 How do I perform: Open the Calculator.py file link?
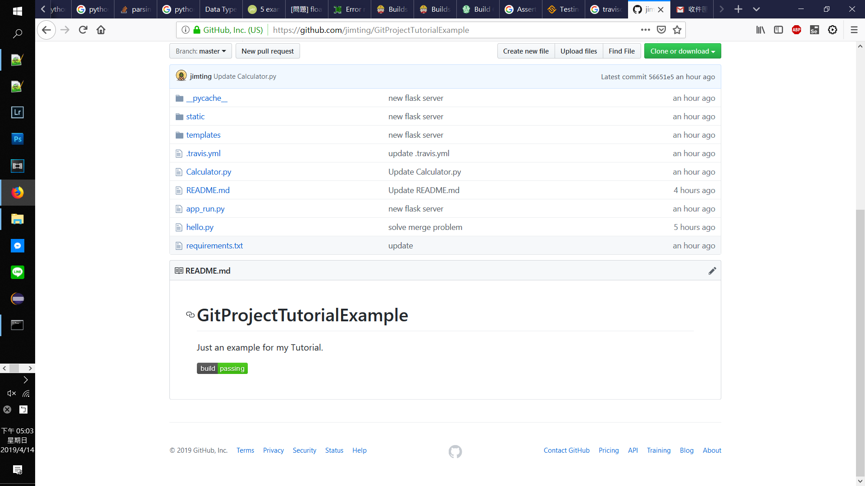tap(209, 172)
